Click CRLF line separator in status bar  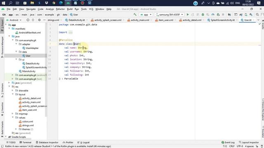232,146
